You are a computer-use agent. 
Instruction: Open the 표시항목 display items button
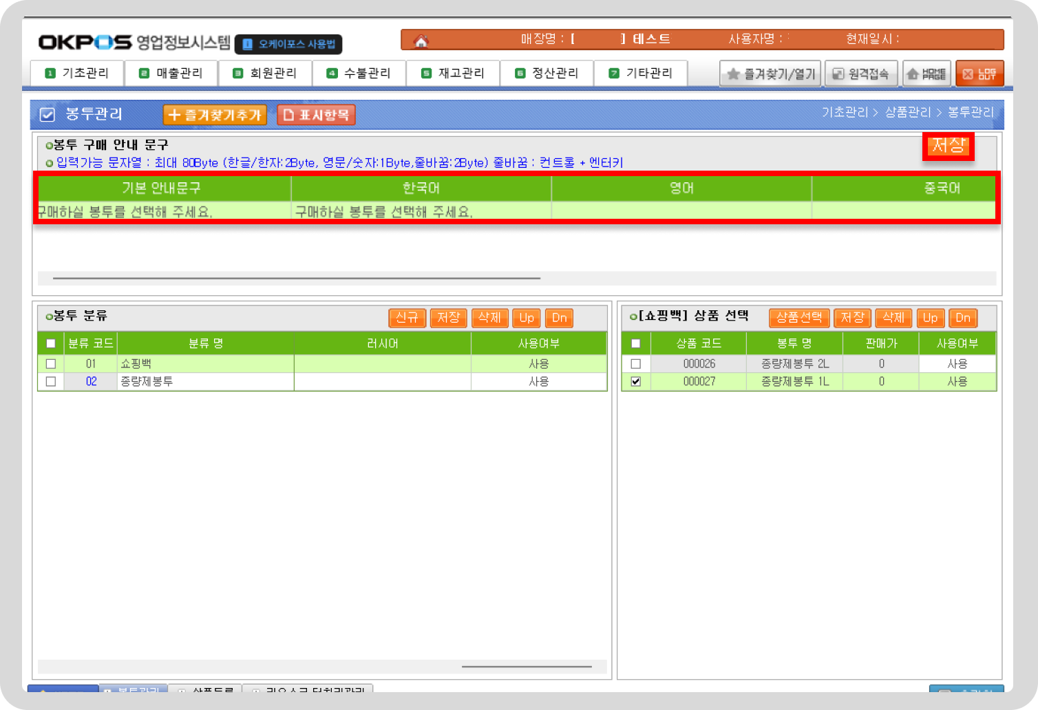pyautogui.click(x=316, y=115)
